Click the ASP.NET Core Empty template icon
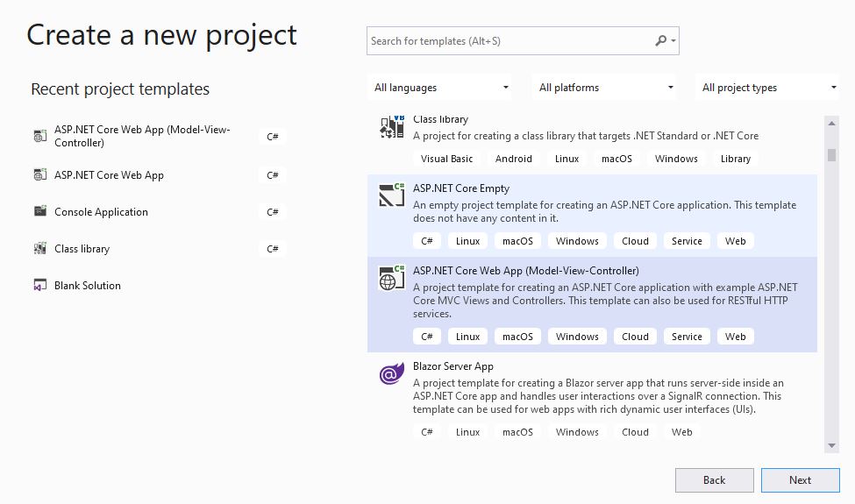This screenshot has width=855, height=504. point(392,195)
